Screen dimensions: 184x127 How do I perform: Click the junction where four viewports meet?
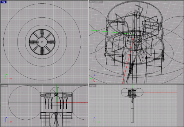coord(88,84)
